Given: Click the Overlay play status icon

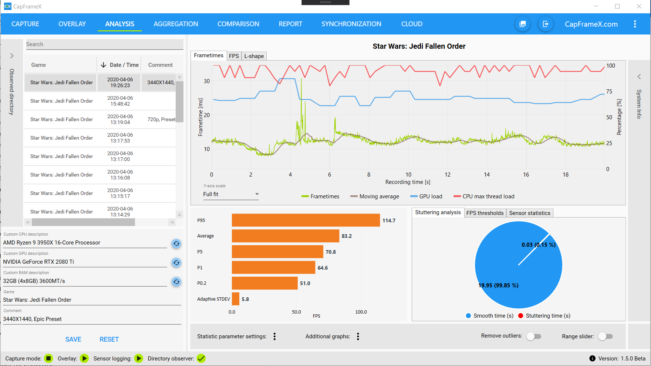Looking at the screenshot, I should (x=84, y=358).
